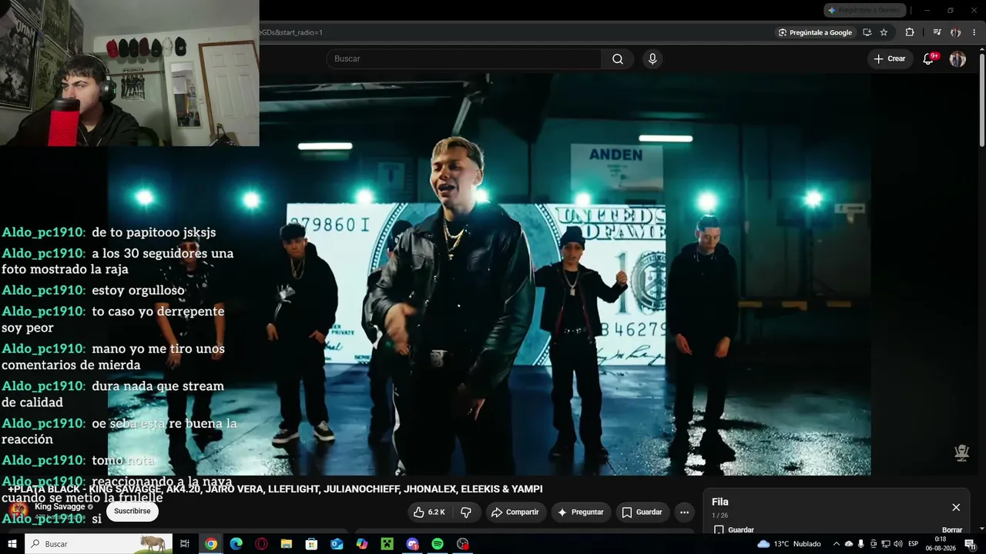Click the webcam overlay of the streamer

click(129, 73)
